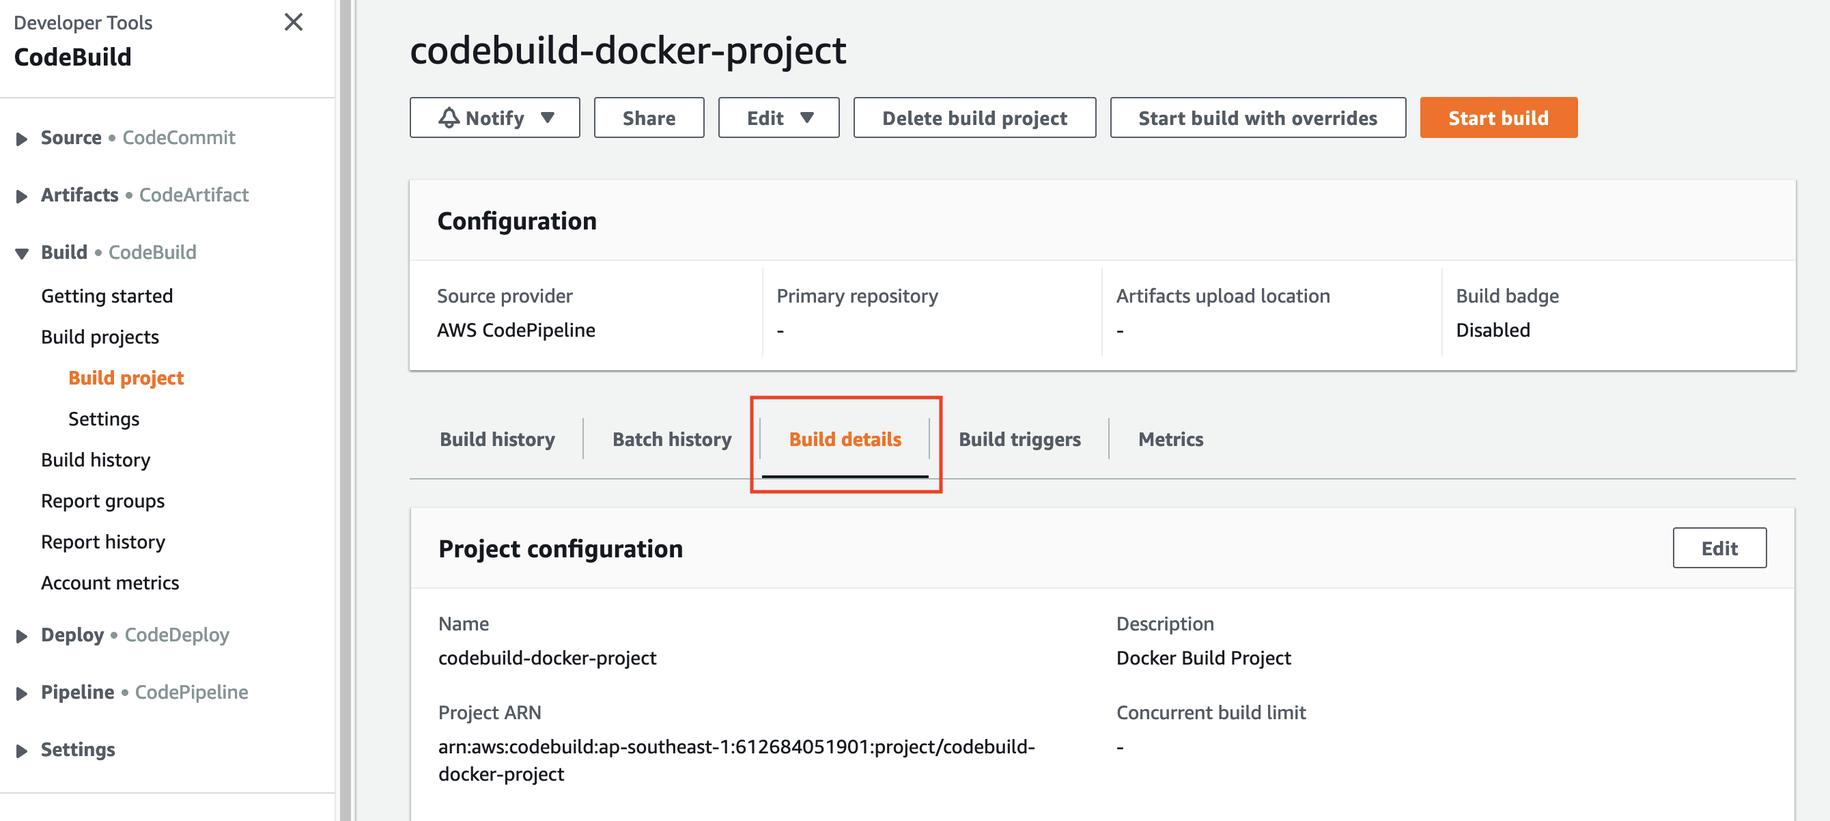Switch to the Build history tab
Viewport: 1830px width, 821px height.
496,439
